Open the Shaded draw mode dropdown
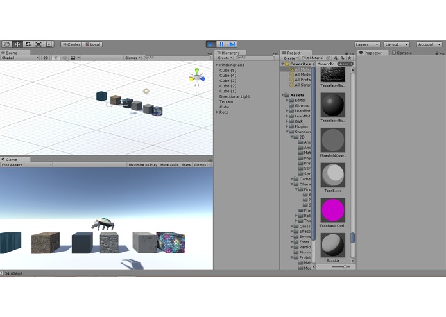 tap(20, 58)
